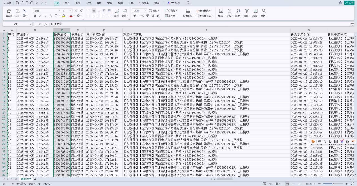The width and height of the screenshot is (357, 186).
Task: Switch to the 插入 Insert tab
Action: (67, 3)
